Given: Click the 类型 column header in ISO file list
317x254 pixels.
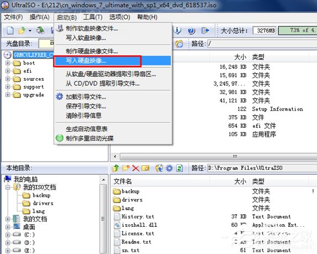Looking at the screenshot, I should pyautogui.click(x=279, y=57).
